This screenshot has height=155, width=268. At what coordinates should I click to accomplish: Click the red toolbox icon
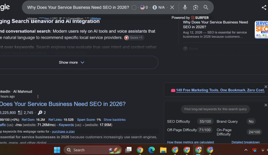173,90
